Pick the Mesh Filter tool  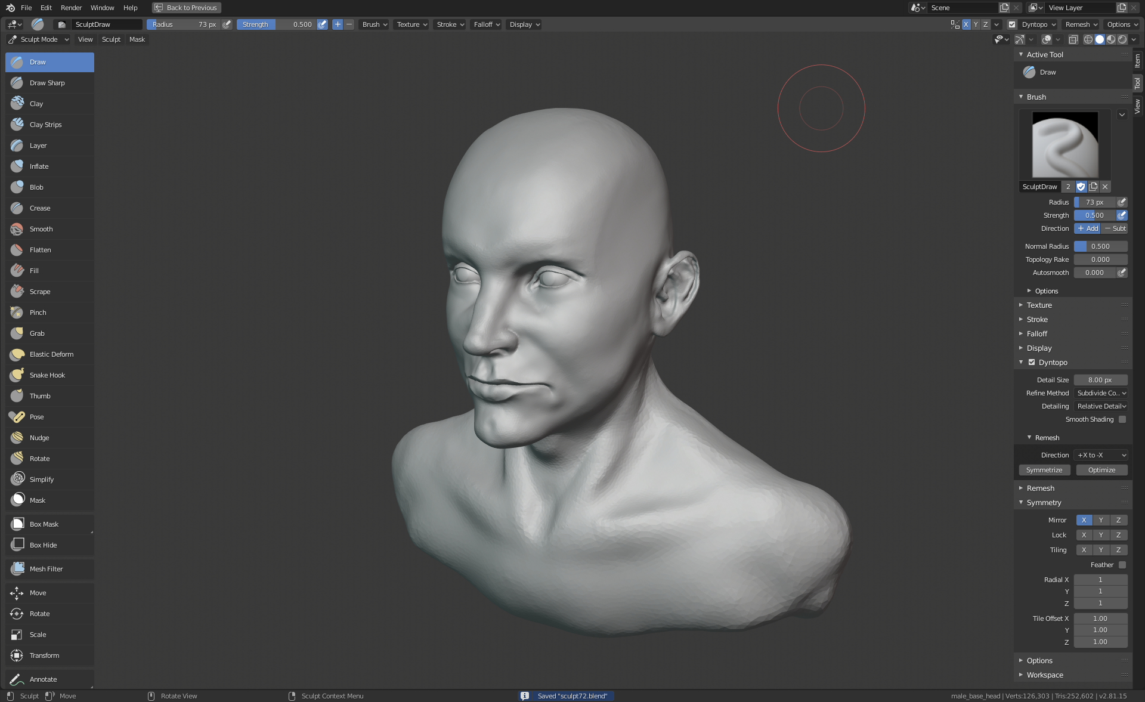(46, 569)
